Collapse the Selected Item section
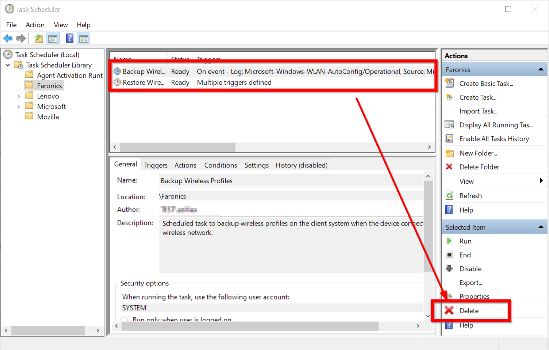 click(541, 227)
